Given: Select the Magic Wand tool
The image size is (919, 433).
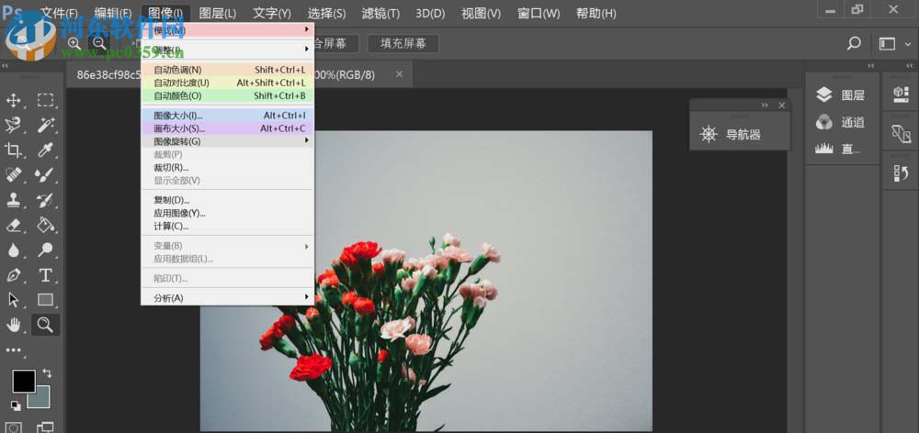Looking at the screenshot, I should click(x=44, y=125).
